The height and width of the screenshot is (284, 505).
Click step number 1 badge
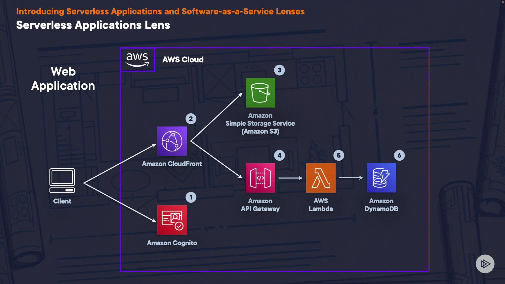pyautogui.click(x=191, y=197)
